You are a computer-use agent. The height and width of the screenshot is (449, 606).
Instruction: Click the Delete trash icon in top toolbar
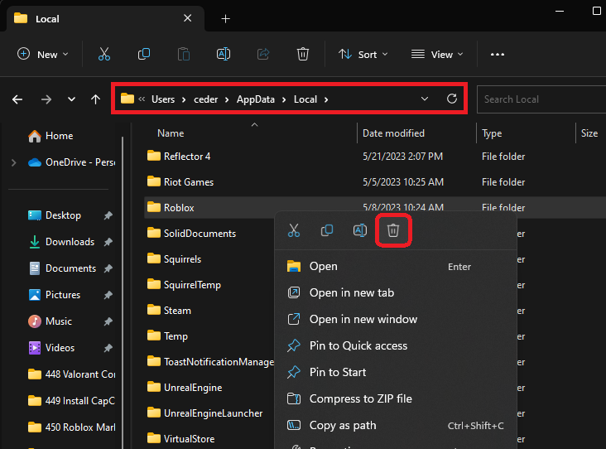(x=303, y=54)
